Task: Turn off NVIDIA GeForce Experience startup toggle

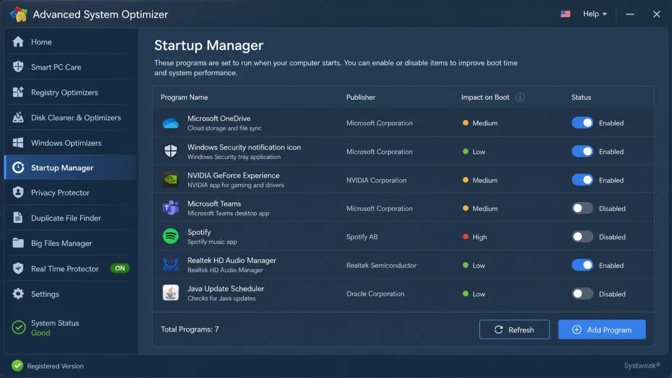Action: pyautogui.click(x=582, y=180)
